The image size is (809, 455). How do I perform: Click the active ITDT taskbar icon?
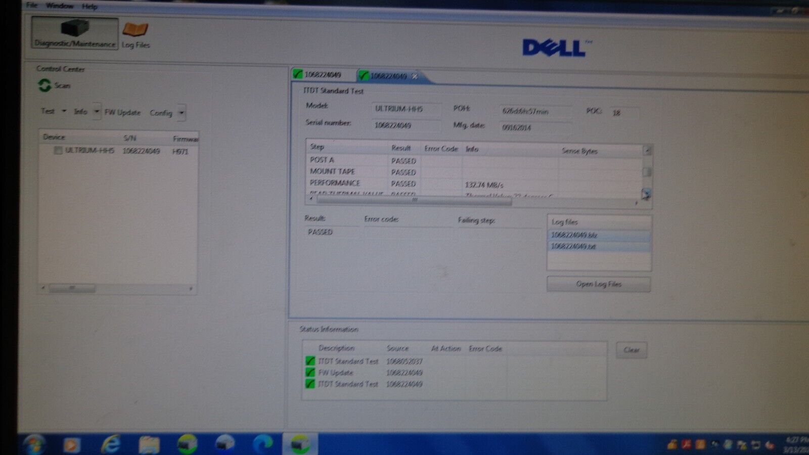[x=300, y=444]
